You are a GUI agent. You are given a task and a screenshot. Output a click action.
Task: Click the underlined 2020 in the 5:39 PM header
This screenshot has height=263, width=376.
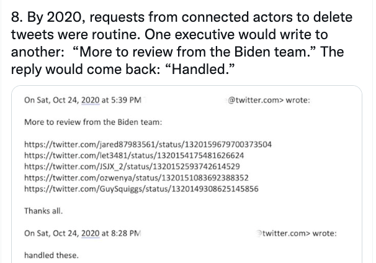coord(90,100)
